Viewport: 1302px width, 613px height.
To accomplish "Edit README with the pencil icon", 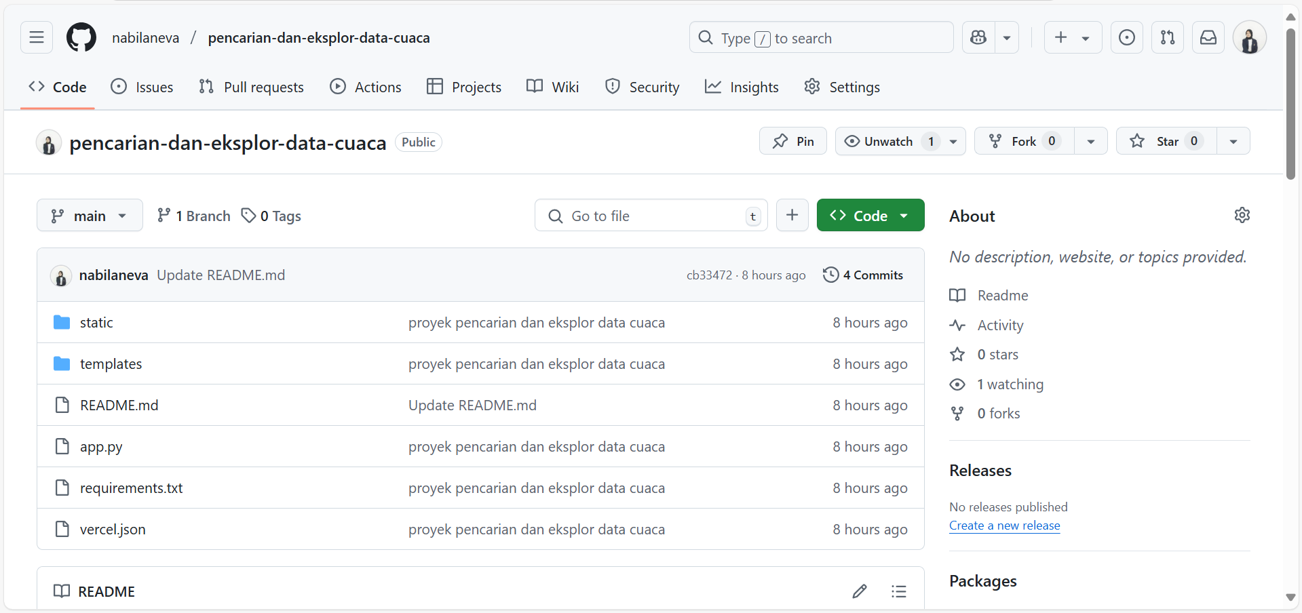I will pos(860,591).
